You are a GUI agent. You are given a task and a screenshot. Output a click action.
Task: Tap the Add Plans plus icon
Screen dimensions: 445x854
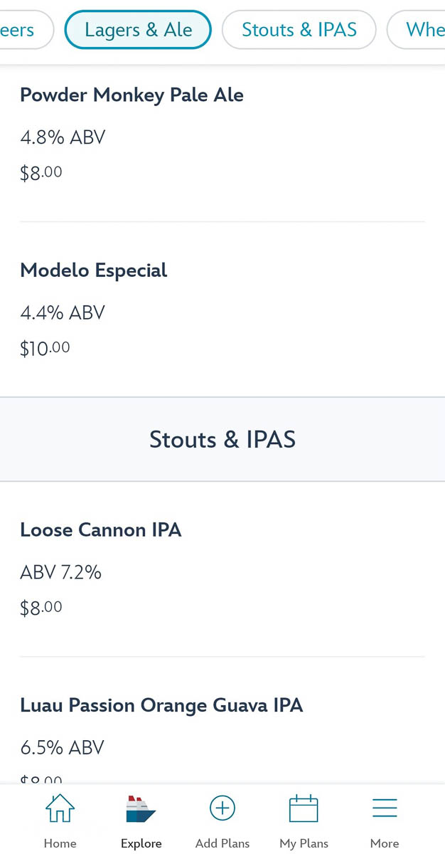click(x=222, y=808)
